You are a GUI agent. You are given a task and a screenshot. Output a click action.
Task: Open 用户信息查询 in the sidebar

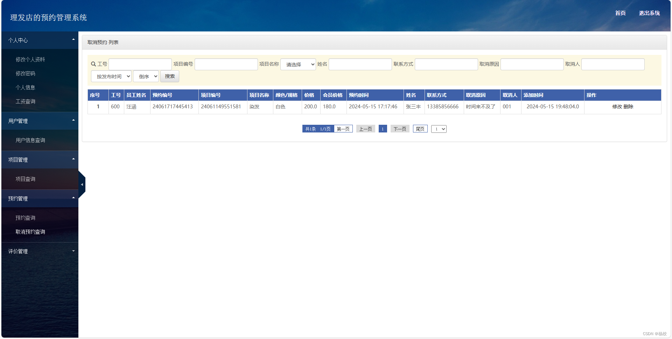[30, 140]
